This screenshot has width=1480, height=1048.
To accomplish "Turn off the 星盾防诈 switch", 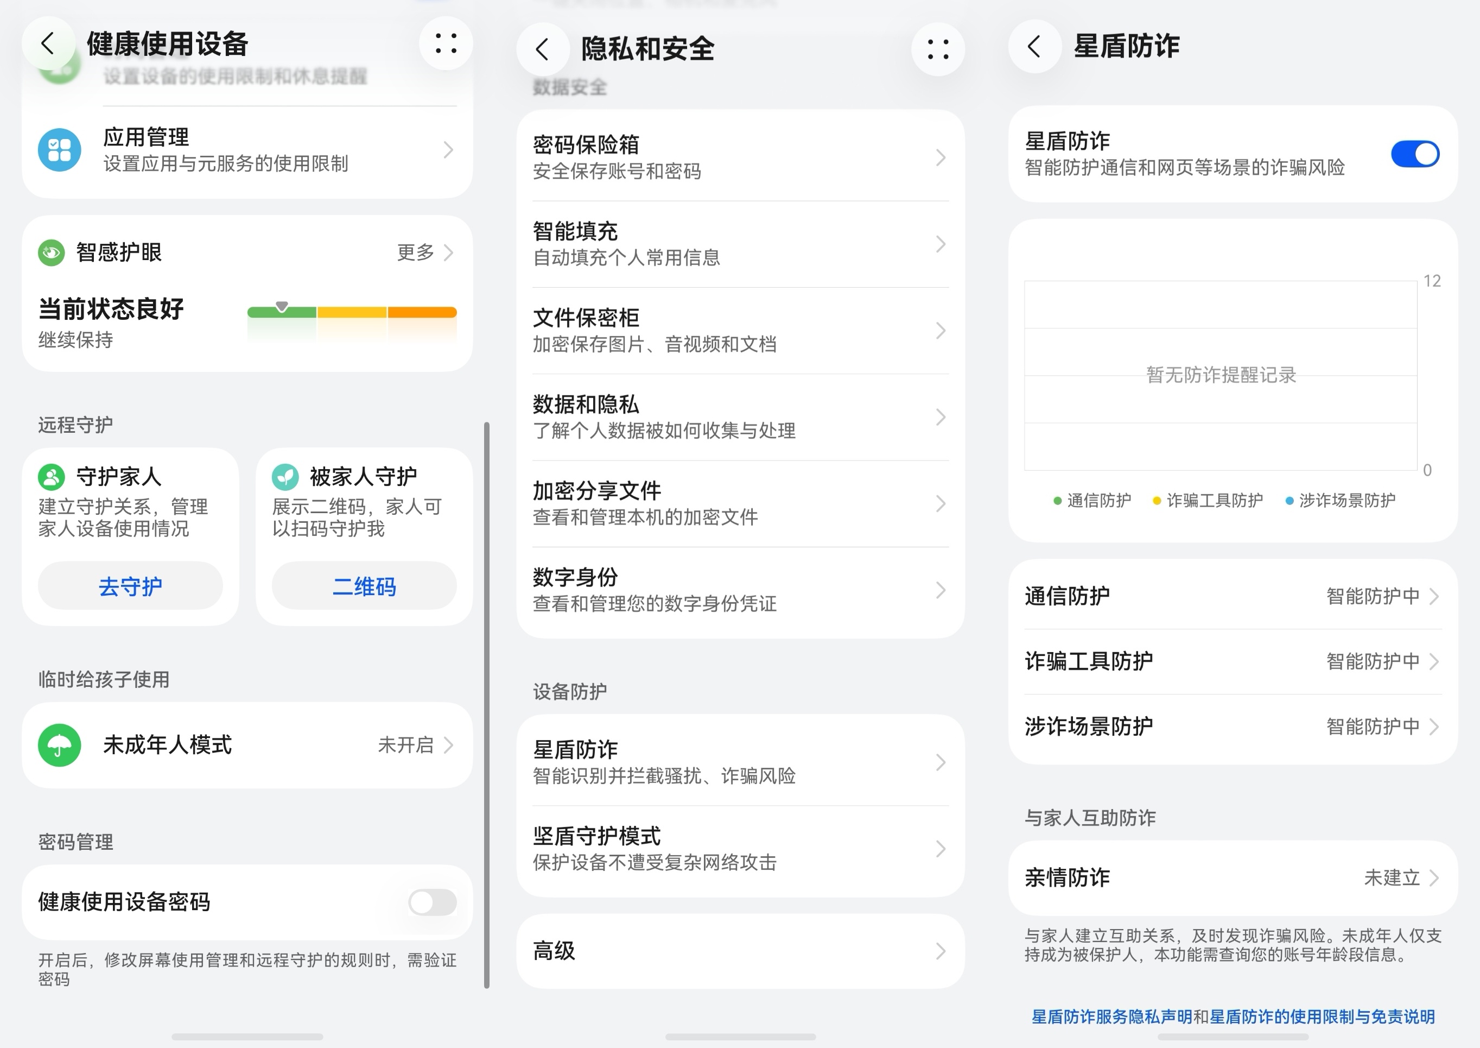I will tap(1415, 154).
